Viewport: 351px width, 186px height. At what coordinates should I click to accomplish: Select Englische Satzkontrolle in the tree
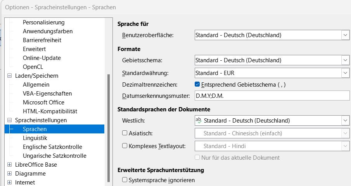[x=52, y=147]
